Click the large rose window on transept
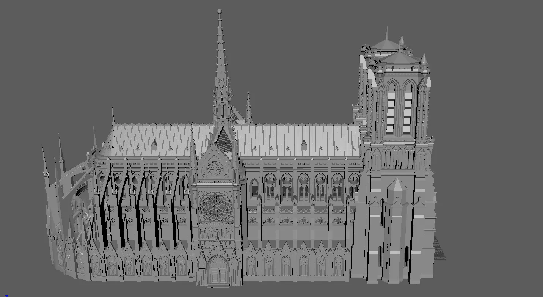Image resolution: width=543 pixels, height=297 pixels. (215, 207)
